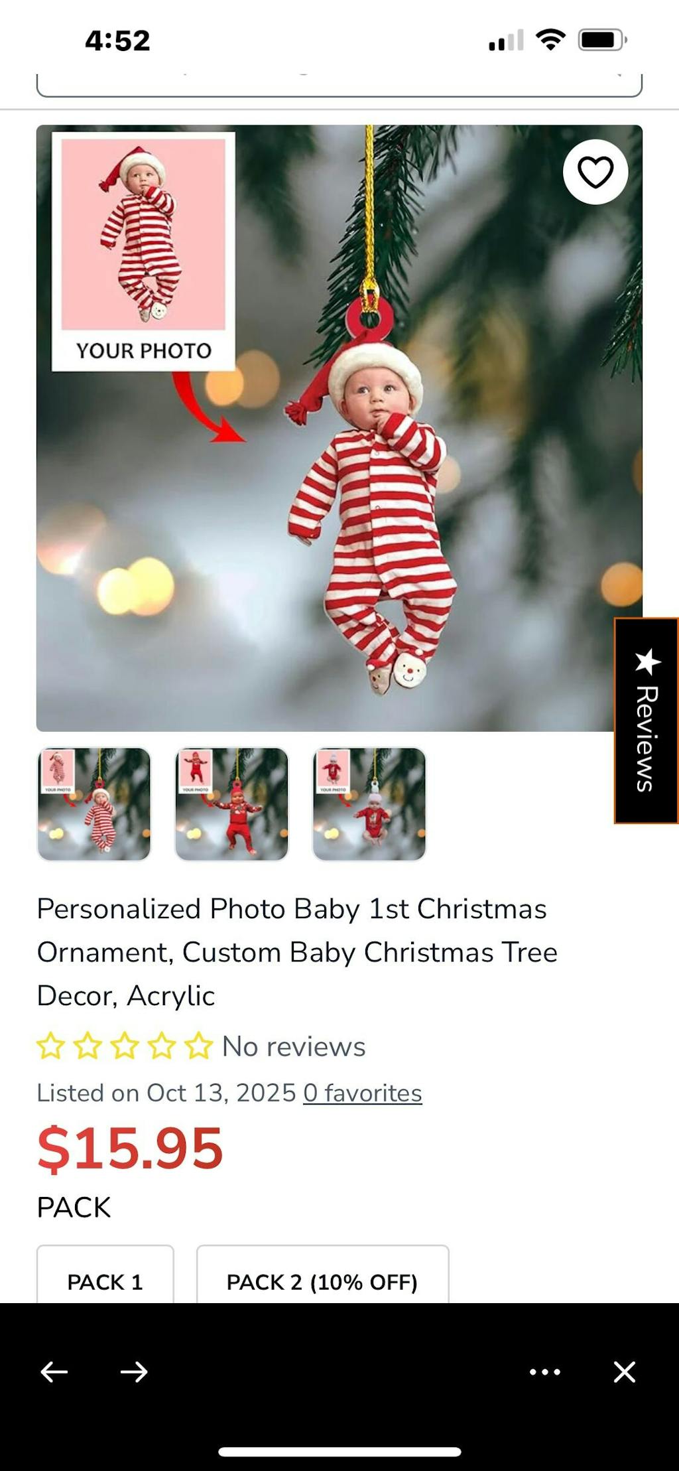This screenshot has height=1471, width=679.
Task: Tap the heart favorite icon on product image
Action: tap(595, 172)
